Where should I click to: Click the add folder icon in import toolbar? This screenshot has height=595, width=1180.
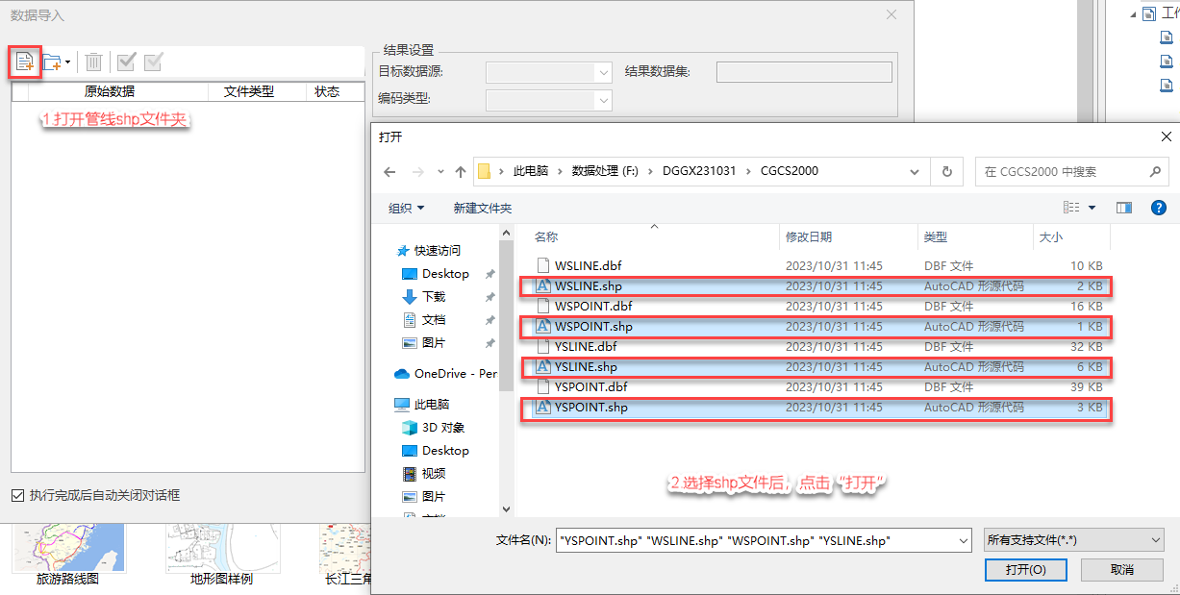[53, 62]
